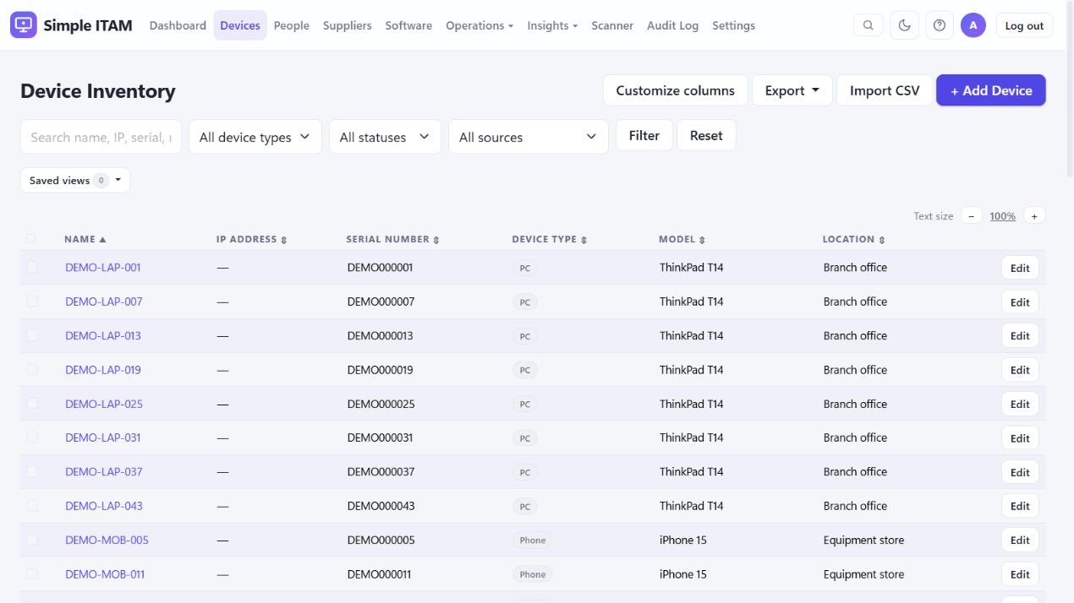1074x603 pixels.
Task: Expand Operations nav dropdown
Action: click(479, 25)
